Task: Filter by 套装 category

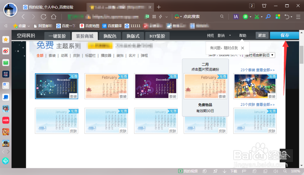Action: click(x=52, y=56)
